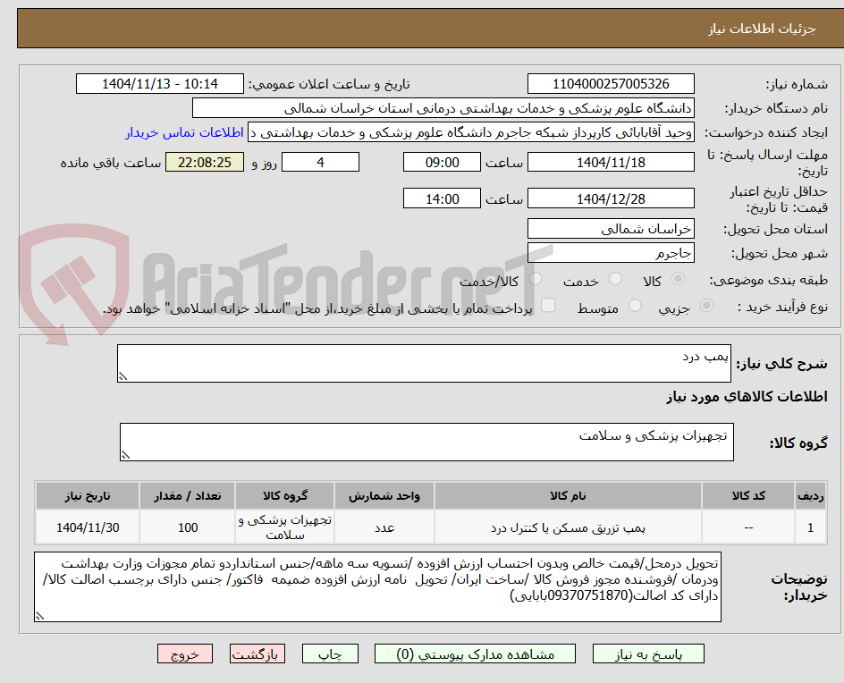Click the resize handle of گروه کالا box
The image size is (844, 683).
pos(125,455)
